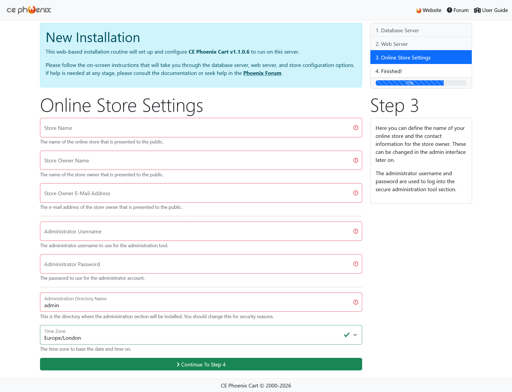Image resolution: width=512 pixels, height=392 pixels.
Task: Open the User Guide link
Action: pos(491,10)
